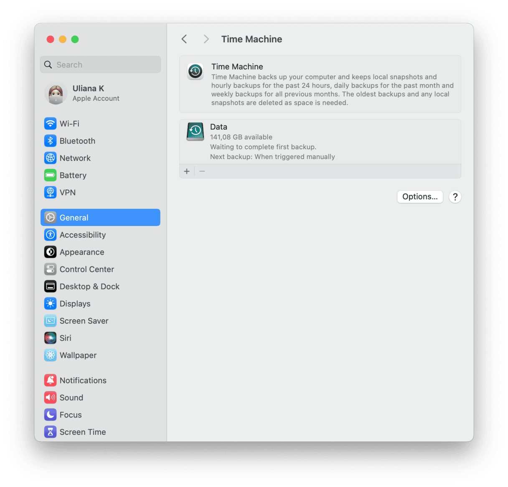The image size is (508, 487).
Task: Open Notifications settings
Action: [x=100, y=380]
